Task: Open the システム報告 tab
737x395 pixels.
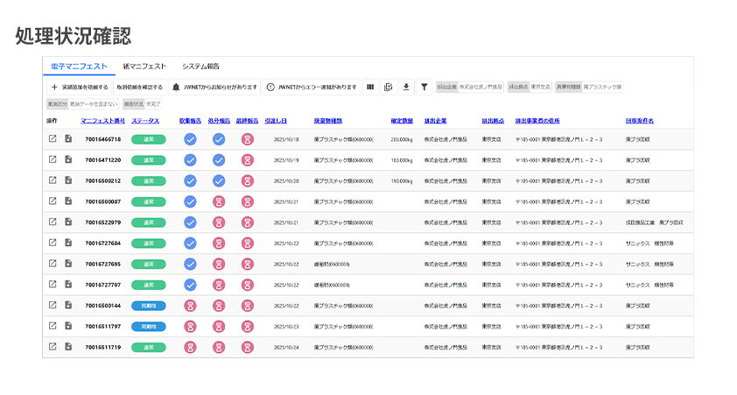Action: coord(200,67)
